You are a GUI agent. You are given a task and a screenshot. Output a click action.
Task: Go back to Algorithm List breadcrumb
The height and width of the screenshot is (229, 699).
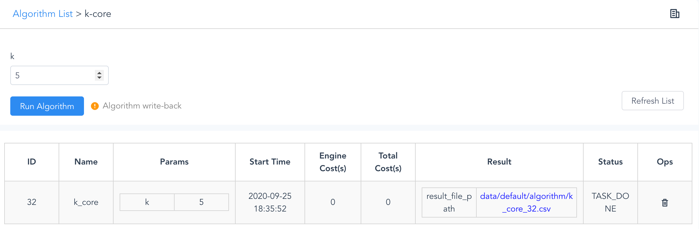point(43,14)
